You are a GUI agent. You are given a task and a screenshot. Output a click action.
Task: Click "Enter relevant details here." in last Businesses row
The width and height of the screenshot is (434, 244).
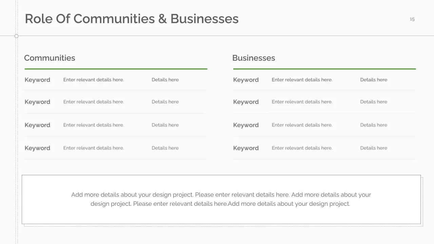(302, 148)
